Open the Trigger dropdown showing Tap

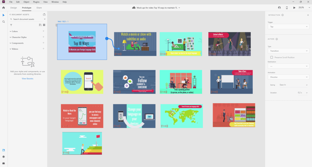(288, 27)
